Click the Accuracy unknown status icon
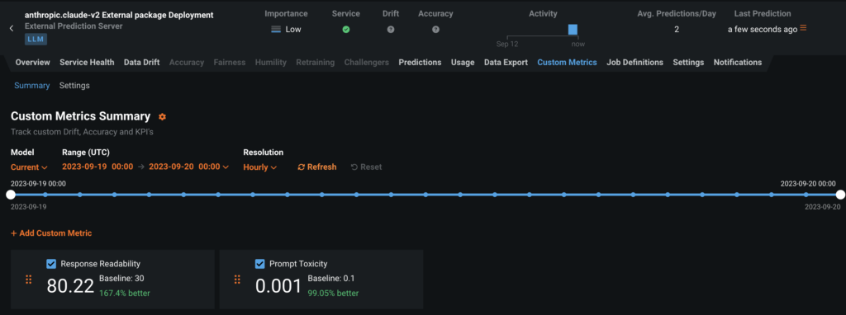This screenshot has width=846, height=315. (435, 30)
